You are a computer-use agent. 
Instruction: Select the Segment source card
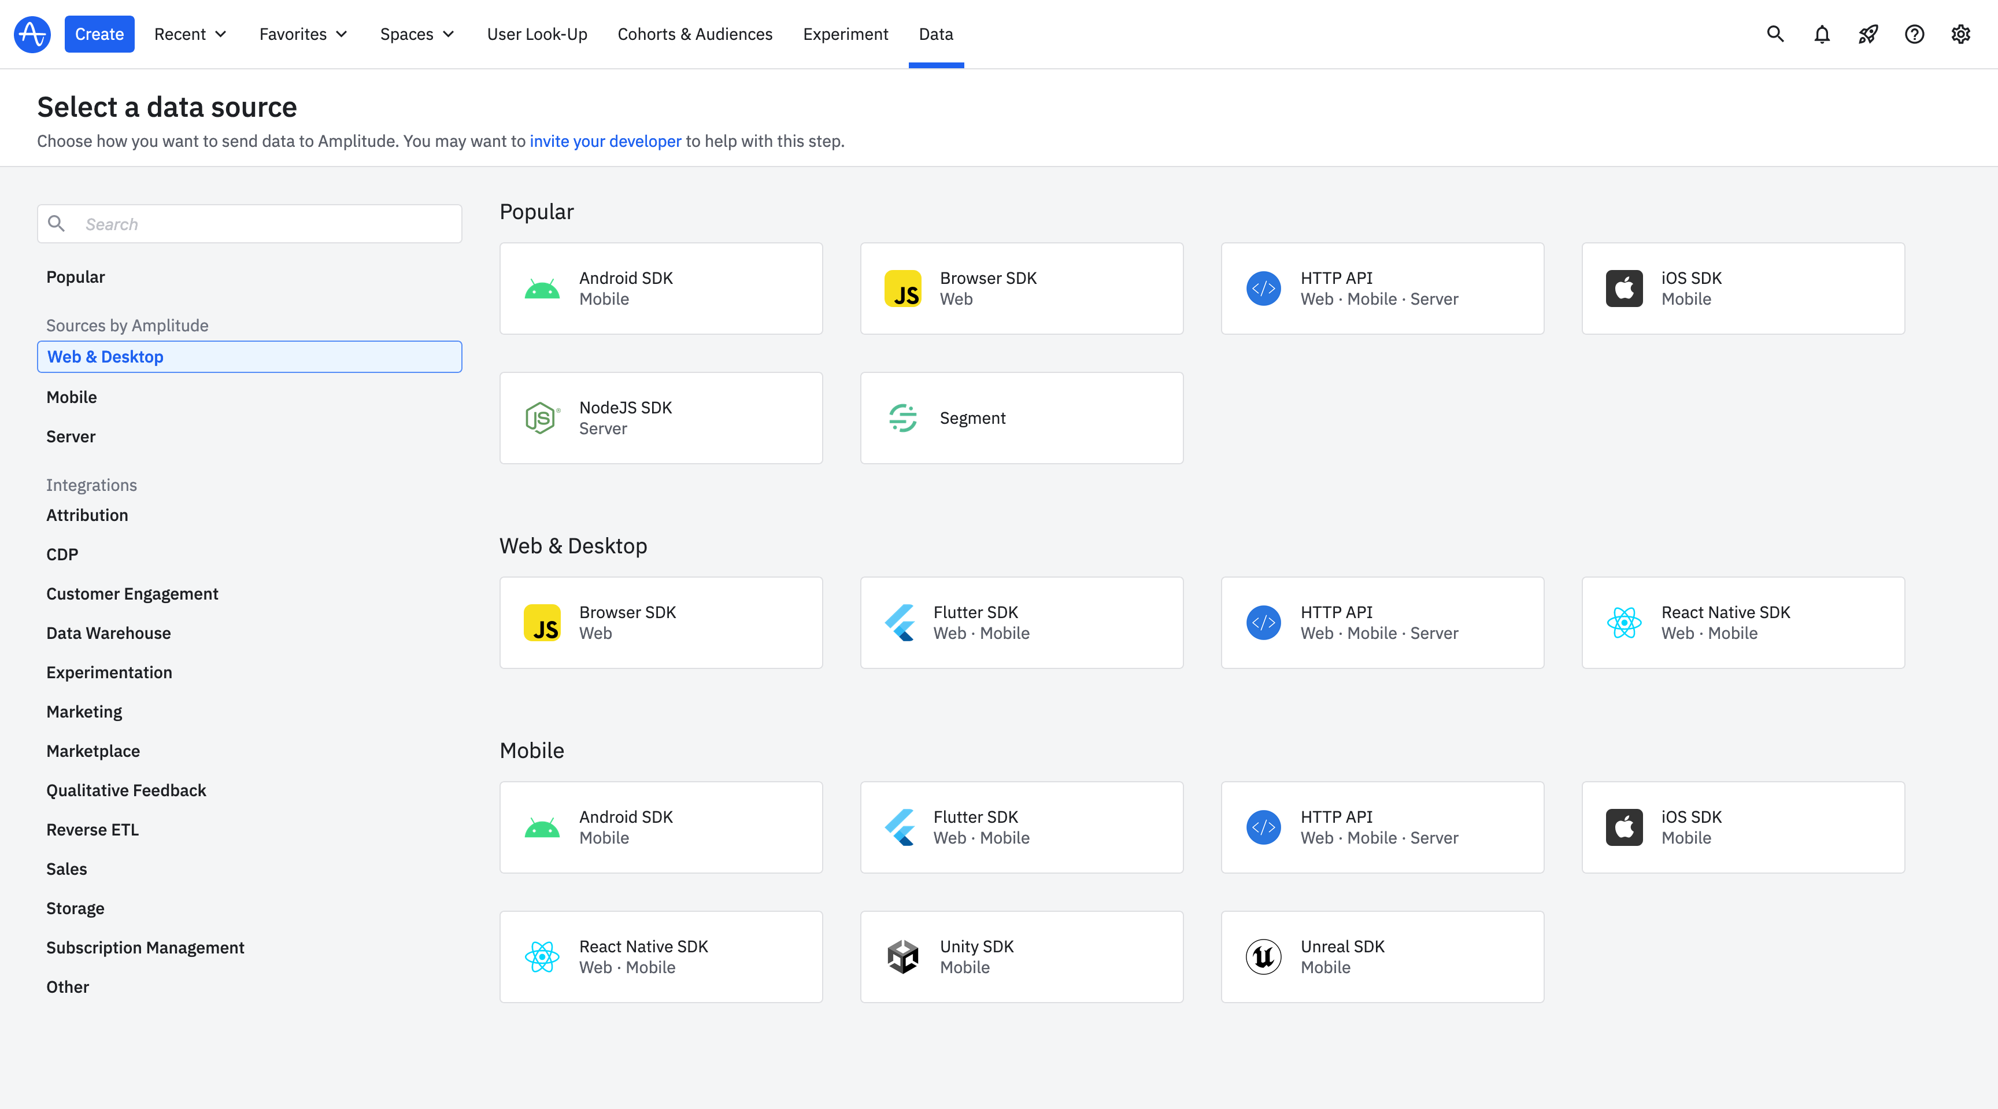[x=1022, y=418]
